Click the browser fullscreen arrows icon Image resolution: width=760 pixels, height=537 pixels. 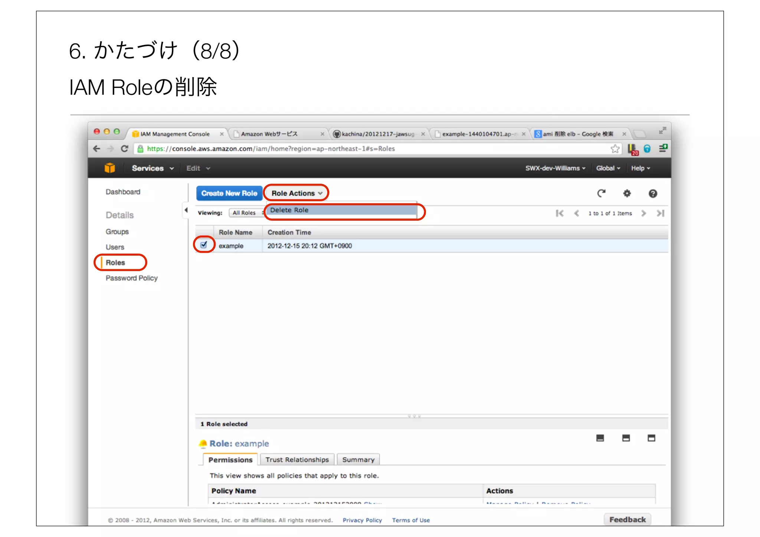(662, 130)
